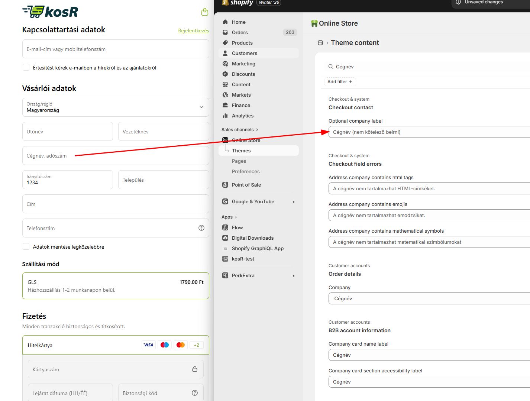
Task: Click the Point of Sale icon
Action: coord(225,185)
